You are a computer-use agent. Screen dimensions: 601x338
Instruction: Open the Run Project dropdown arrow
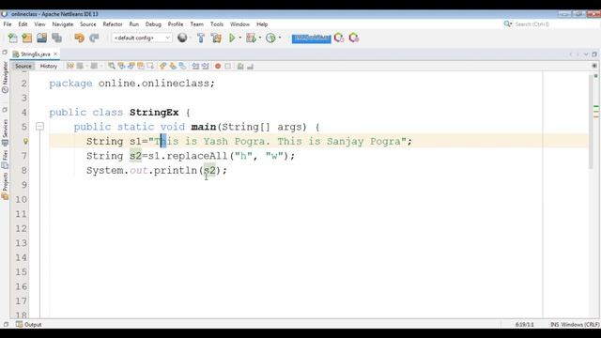(x=240, y=38)
